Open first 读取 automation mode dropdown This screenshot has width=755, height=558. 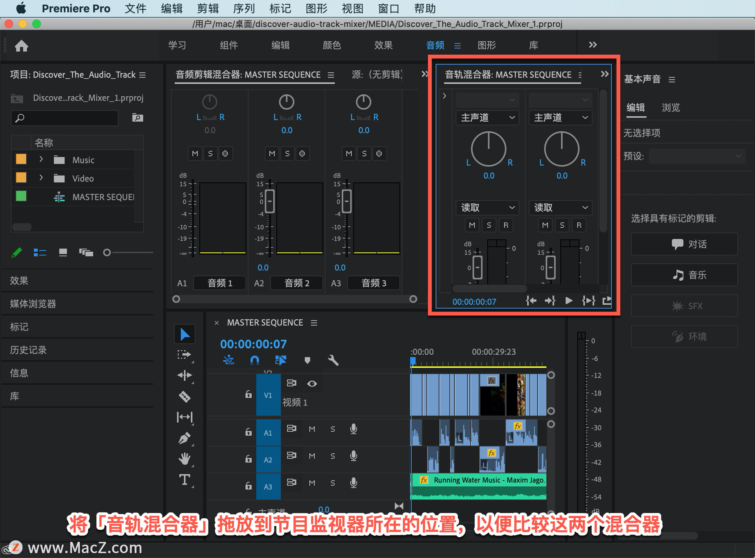(488, 207)
